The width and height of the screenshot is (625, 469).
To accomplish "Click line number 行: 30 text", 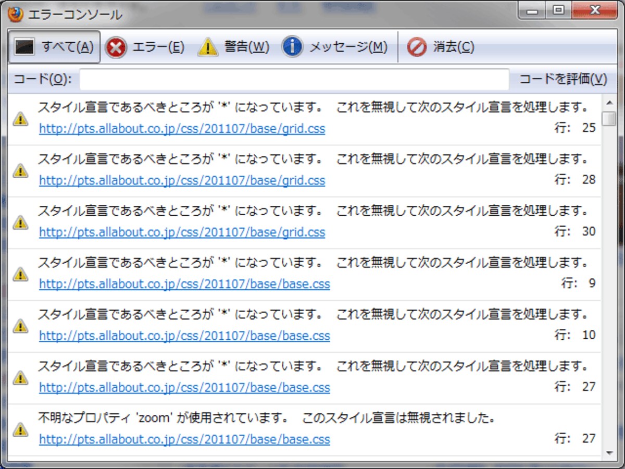I will [575, 231].
